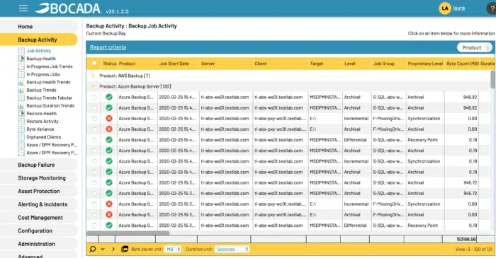Click the down chevron in footer toolbar

pos(103,250)
